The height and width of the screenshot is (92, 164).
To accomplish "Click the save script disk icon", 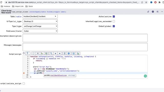I will coord(74,53).
